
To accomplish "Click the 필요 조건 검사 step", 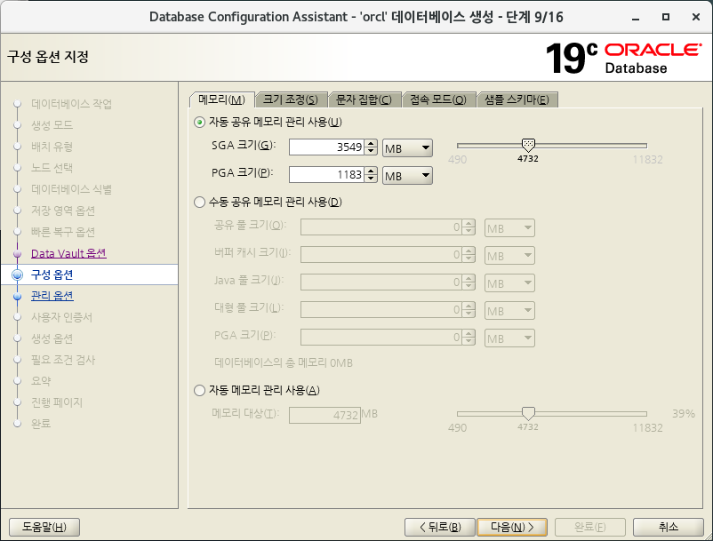I will click(x=63, y=360).
